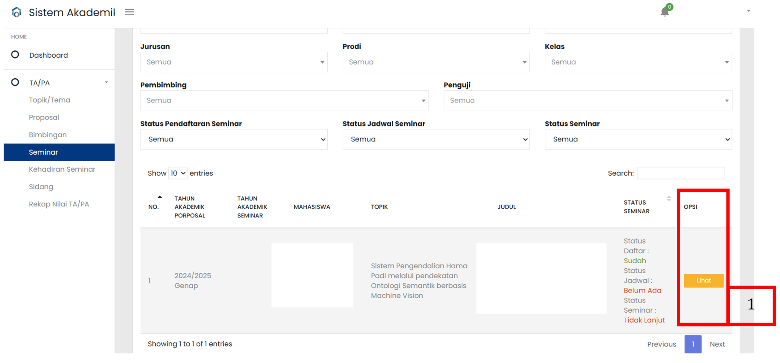
Task: Click the Sistem Akademik title text
Action: coord(72,12)
